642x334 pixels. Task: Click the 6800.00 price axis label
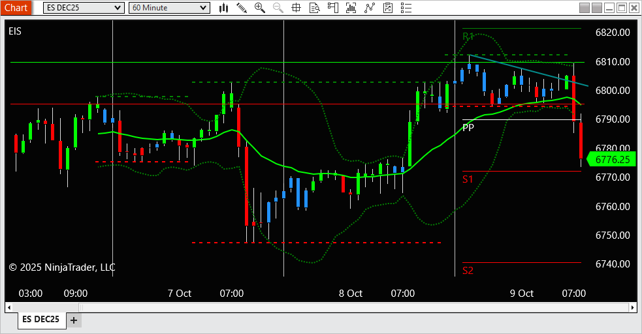pos(613,90)
